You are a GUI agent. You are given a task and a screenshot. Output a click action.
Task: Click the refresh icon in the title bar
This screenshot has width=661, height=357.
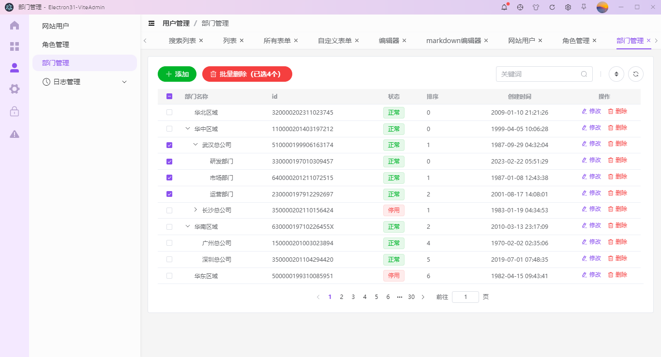tap(552, 7)
